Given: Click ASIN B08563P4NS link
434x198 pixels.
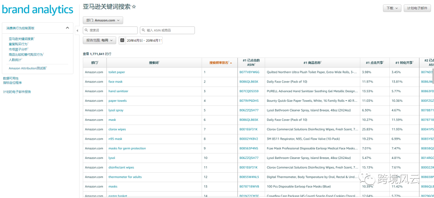Looking at the screenshot, I should [x=249, y=148].
